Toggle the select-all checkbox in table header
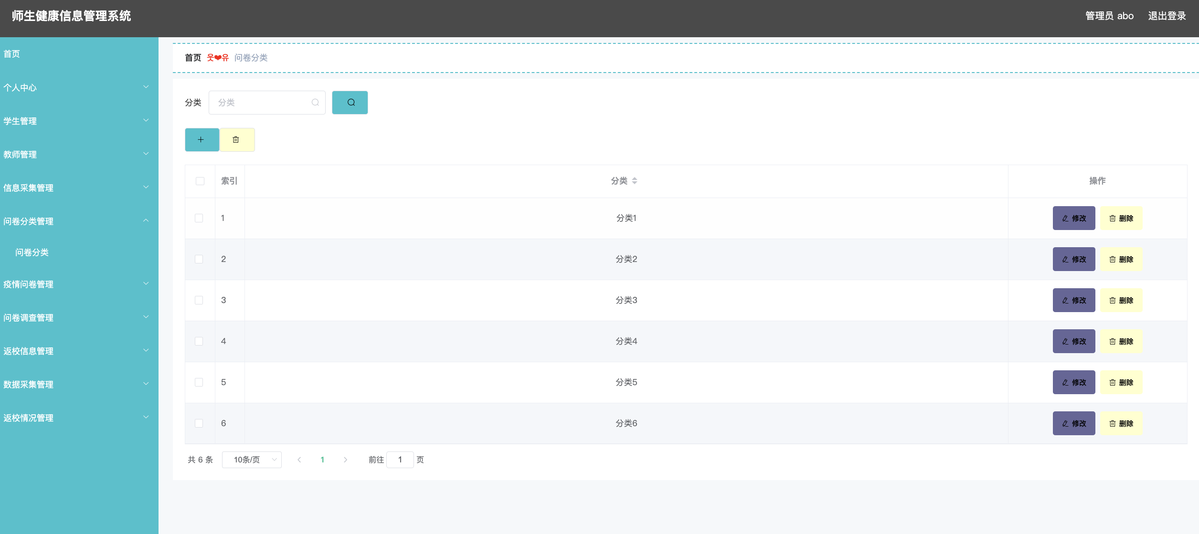Screen dimensions: 1199x534 (200, 181)
